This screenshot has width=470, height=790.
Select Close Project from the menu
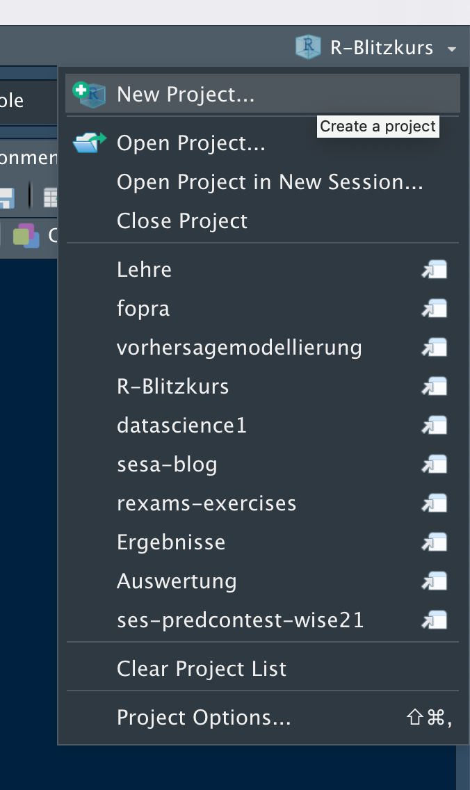click(182, 221)
